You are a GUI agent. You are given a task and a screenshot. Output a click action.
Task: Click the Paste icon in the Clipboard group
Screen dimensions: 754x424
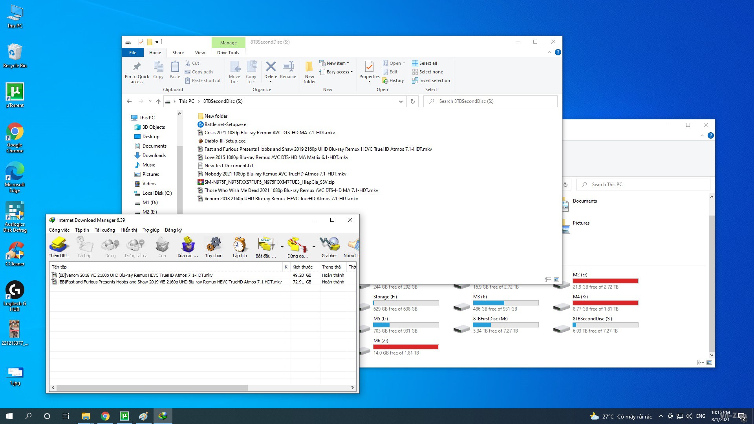tap(175, 70)
